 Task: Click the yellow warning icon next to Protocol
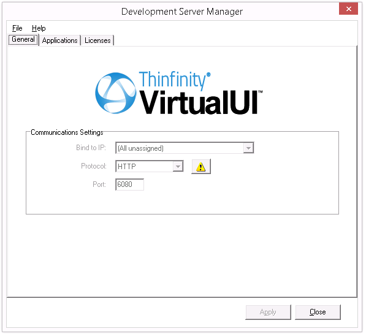click(x=201, y=167)
